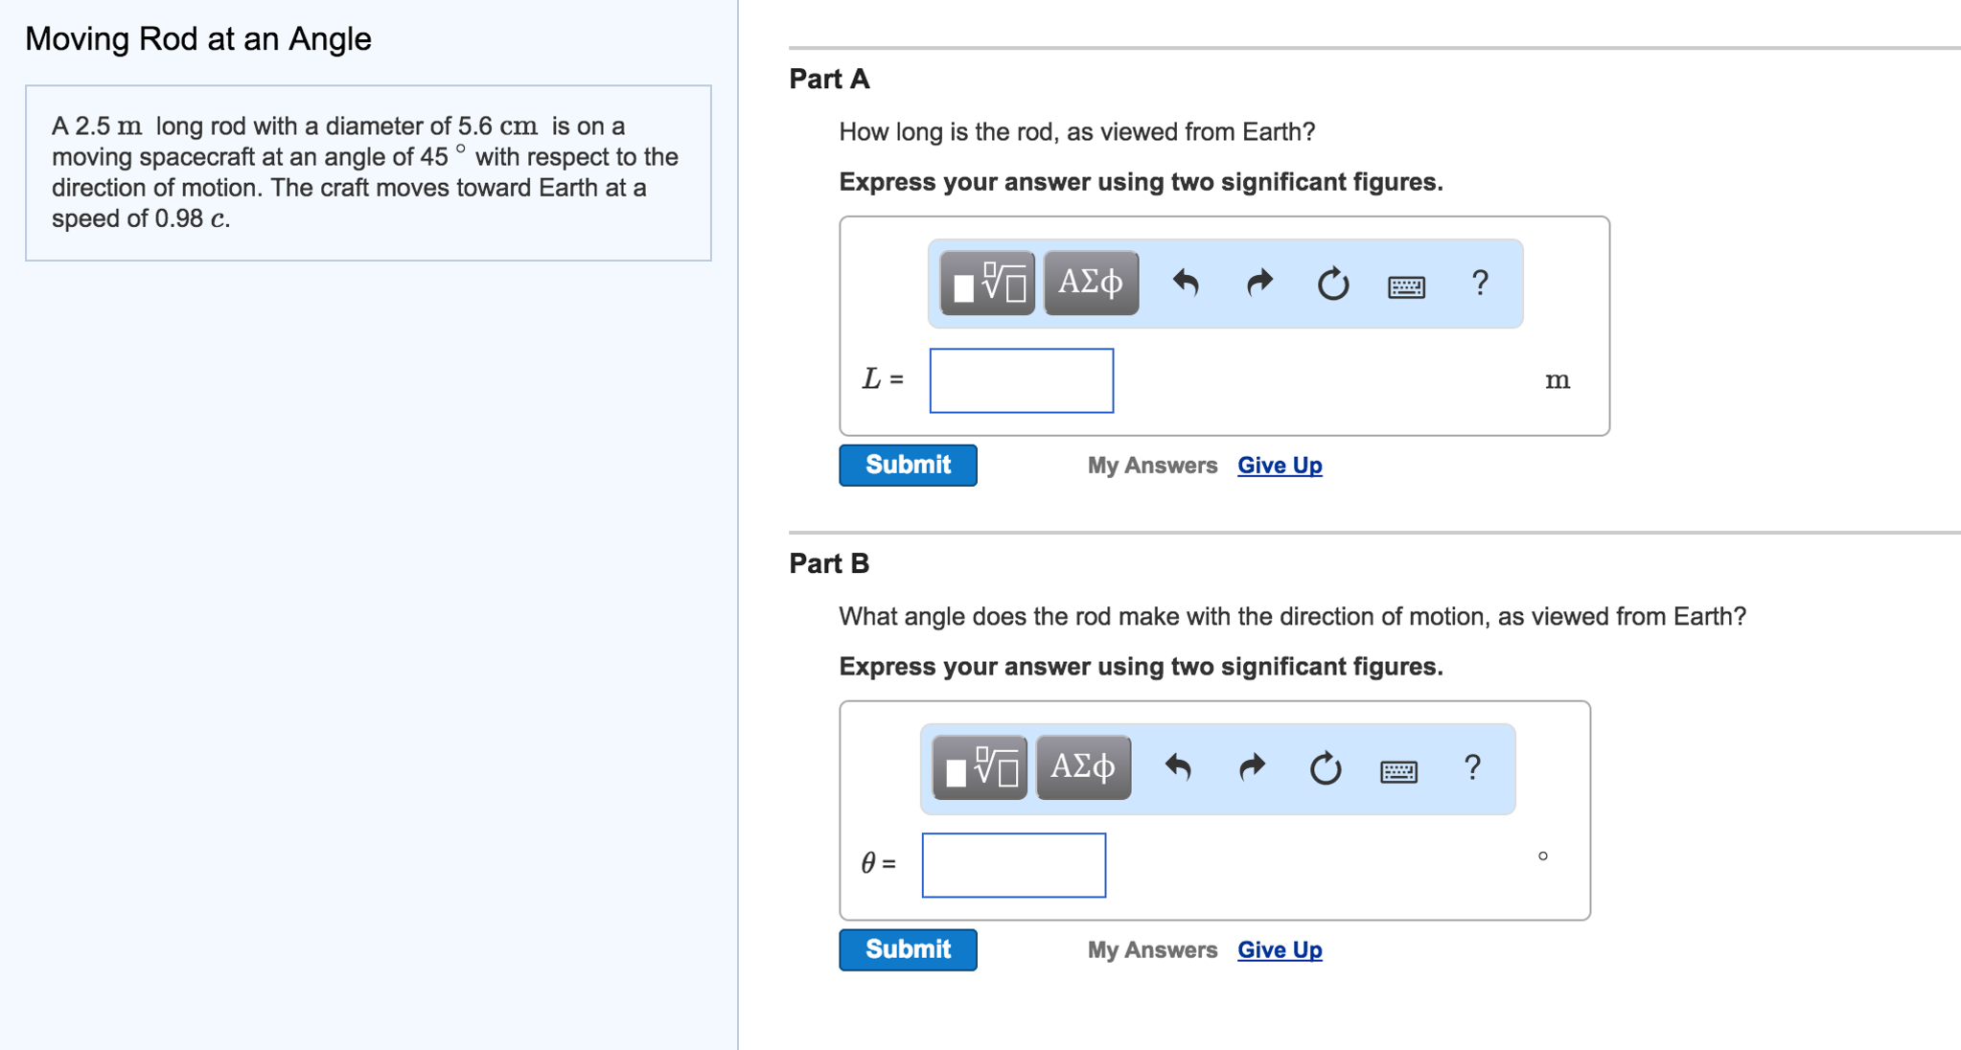This screenshot has width=1961, height=1050.
Task: Click the undo arrow in Part B toolbar
Action: 1178,768
